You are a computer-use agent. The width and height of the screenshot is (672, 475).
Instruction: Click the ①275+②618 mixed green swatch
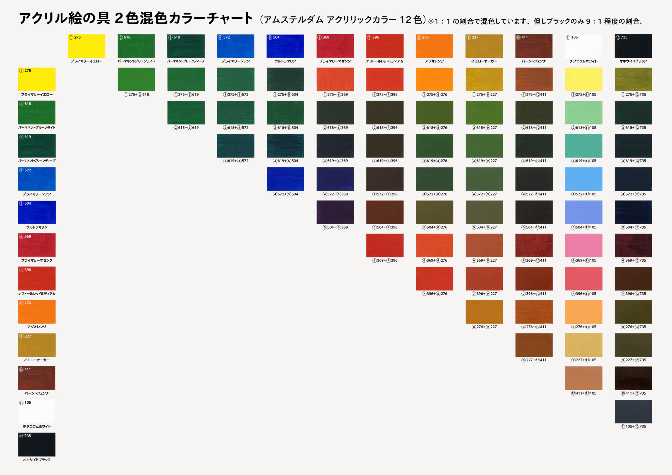click(136, 79)
